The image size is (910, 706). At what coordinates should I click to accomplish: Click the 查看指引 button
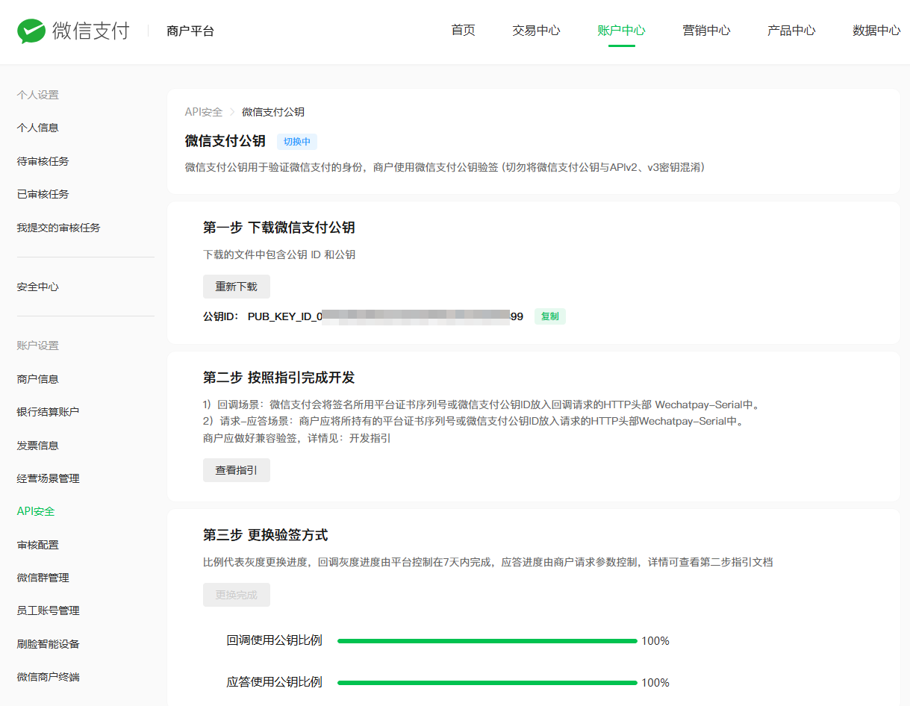tap(237, 470)
